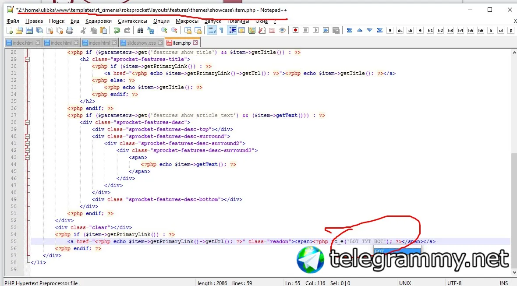Create a new document with the New icon
Image resolution: width=517 pixels, height=286 pixels.
9,30
